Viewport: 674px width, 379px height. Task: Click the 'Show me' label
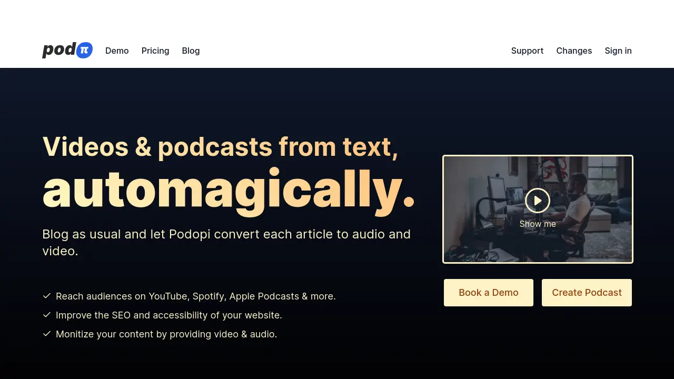click(x=538, y=224)
